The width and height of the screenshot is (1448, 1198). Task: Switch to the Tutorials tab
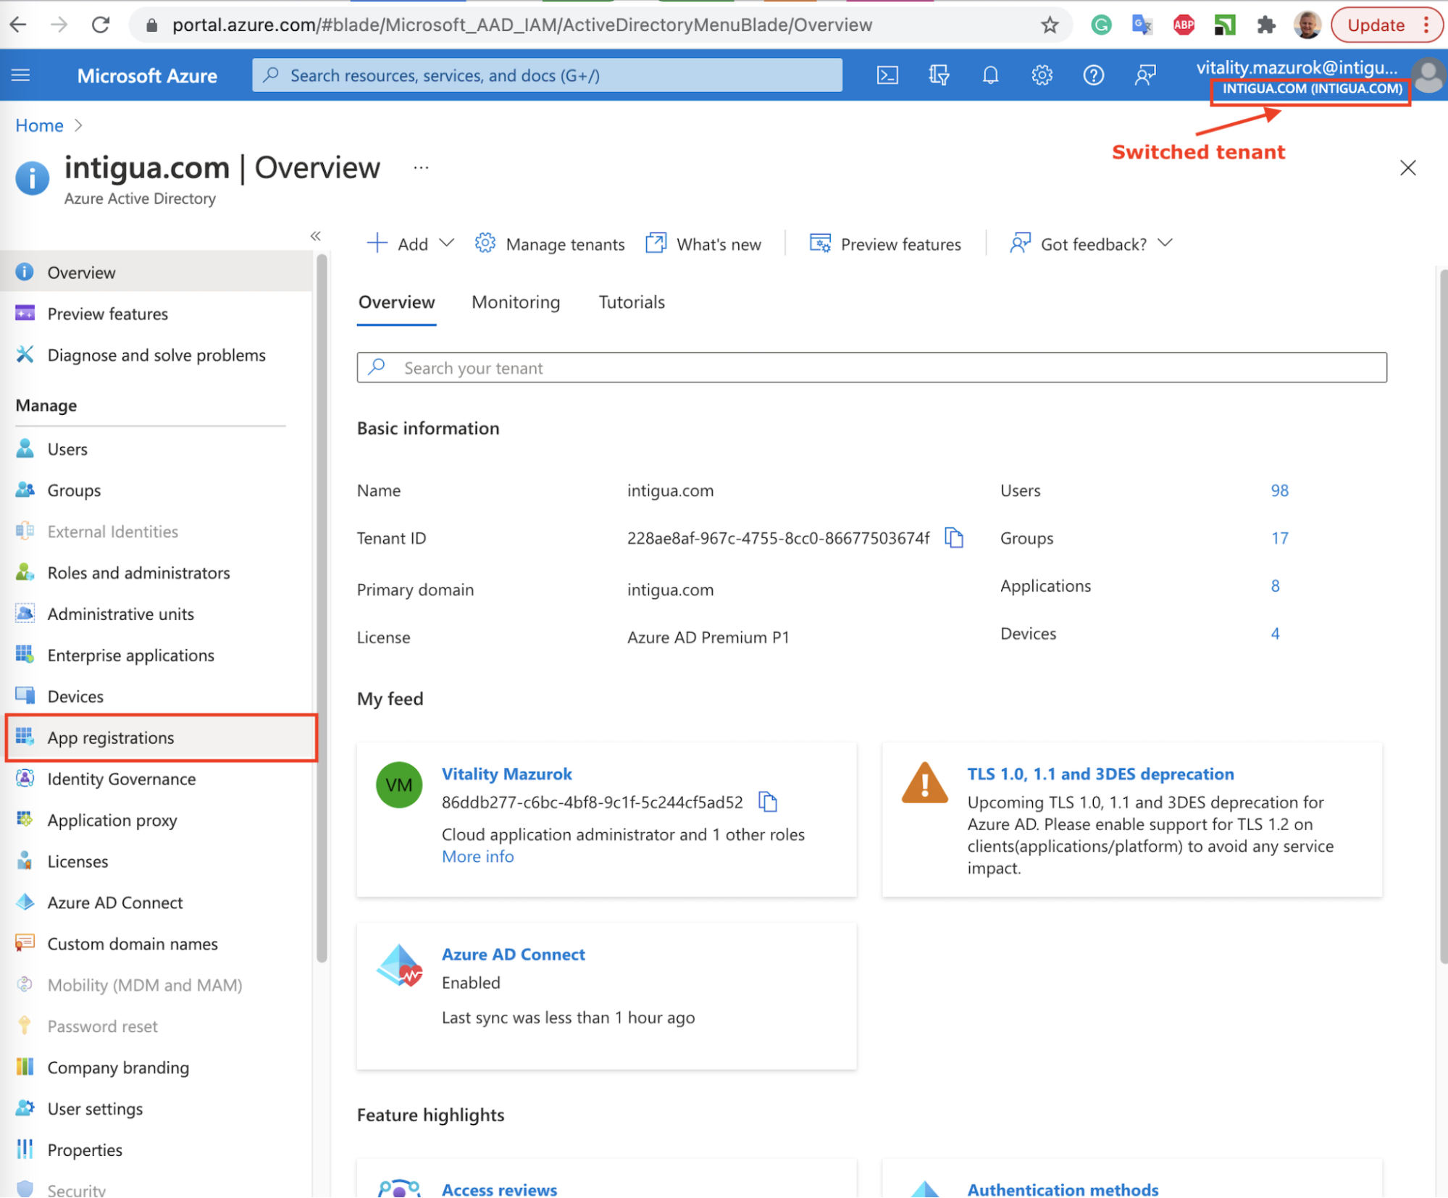(631, 302)
